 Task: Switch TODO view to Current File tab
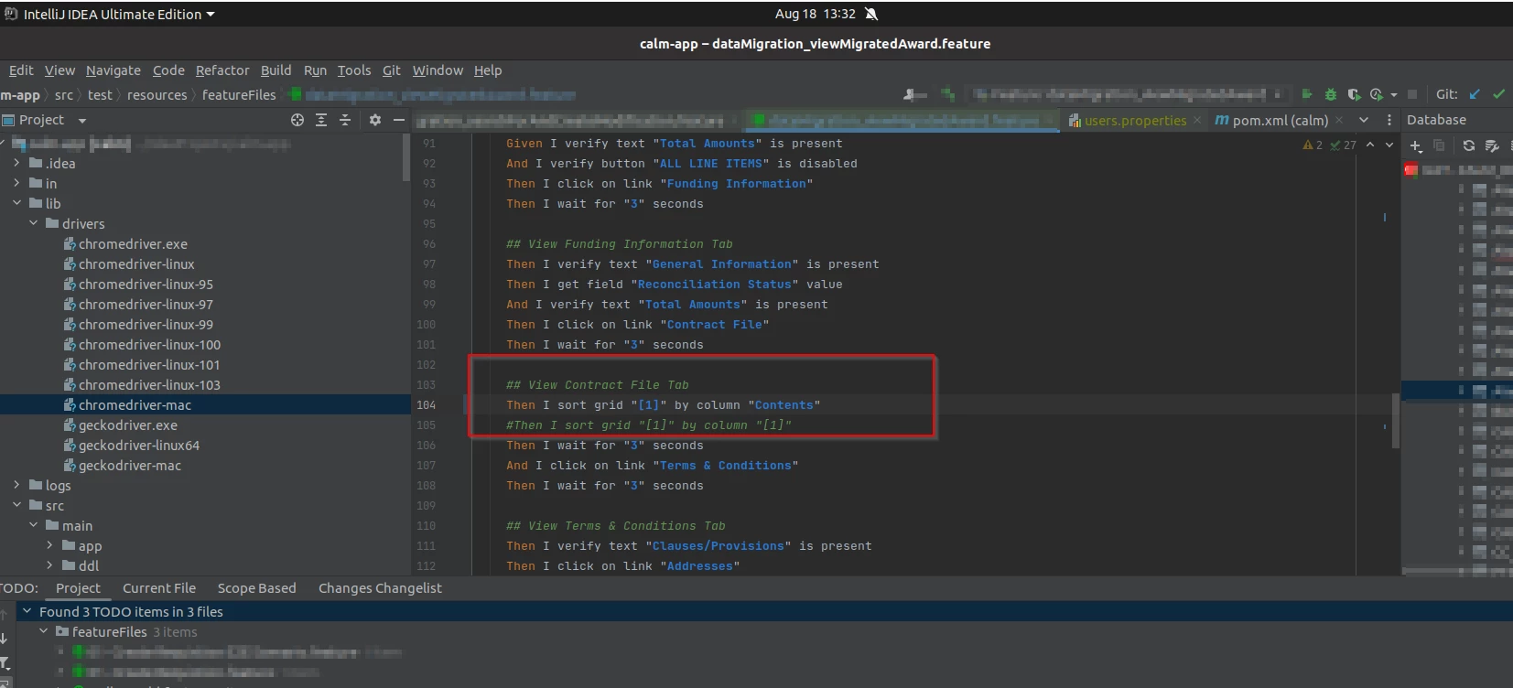coord(159,588)
